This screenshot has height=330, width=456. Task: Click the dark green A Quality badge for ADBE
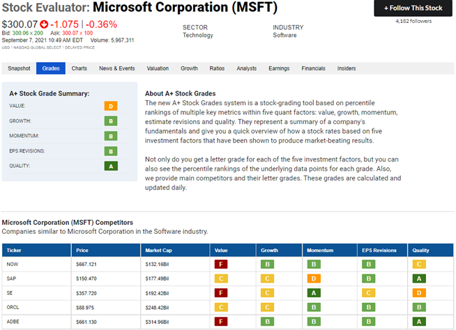pyautogui.click(x=419, y=322)
